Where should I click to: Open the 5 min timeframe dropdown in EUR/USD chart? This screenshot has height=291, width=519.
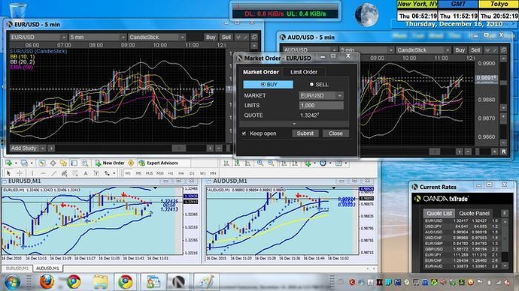pyautogui.click(x=98, y=37)
